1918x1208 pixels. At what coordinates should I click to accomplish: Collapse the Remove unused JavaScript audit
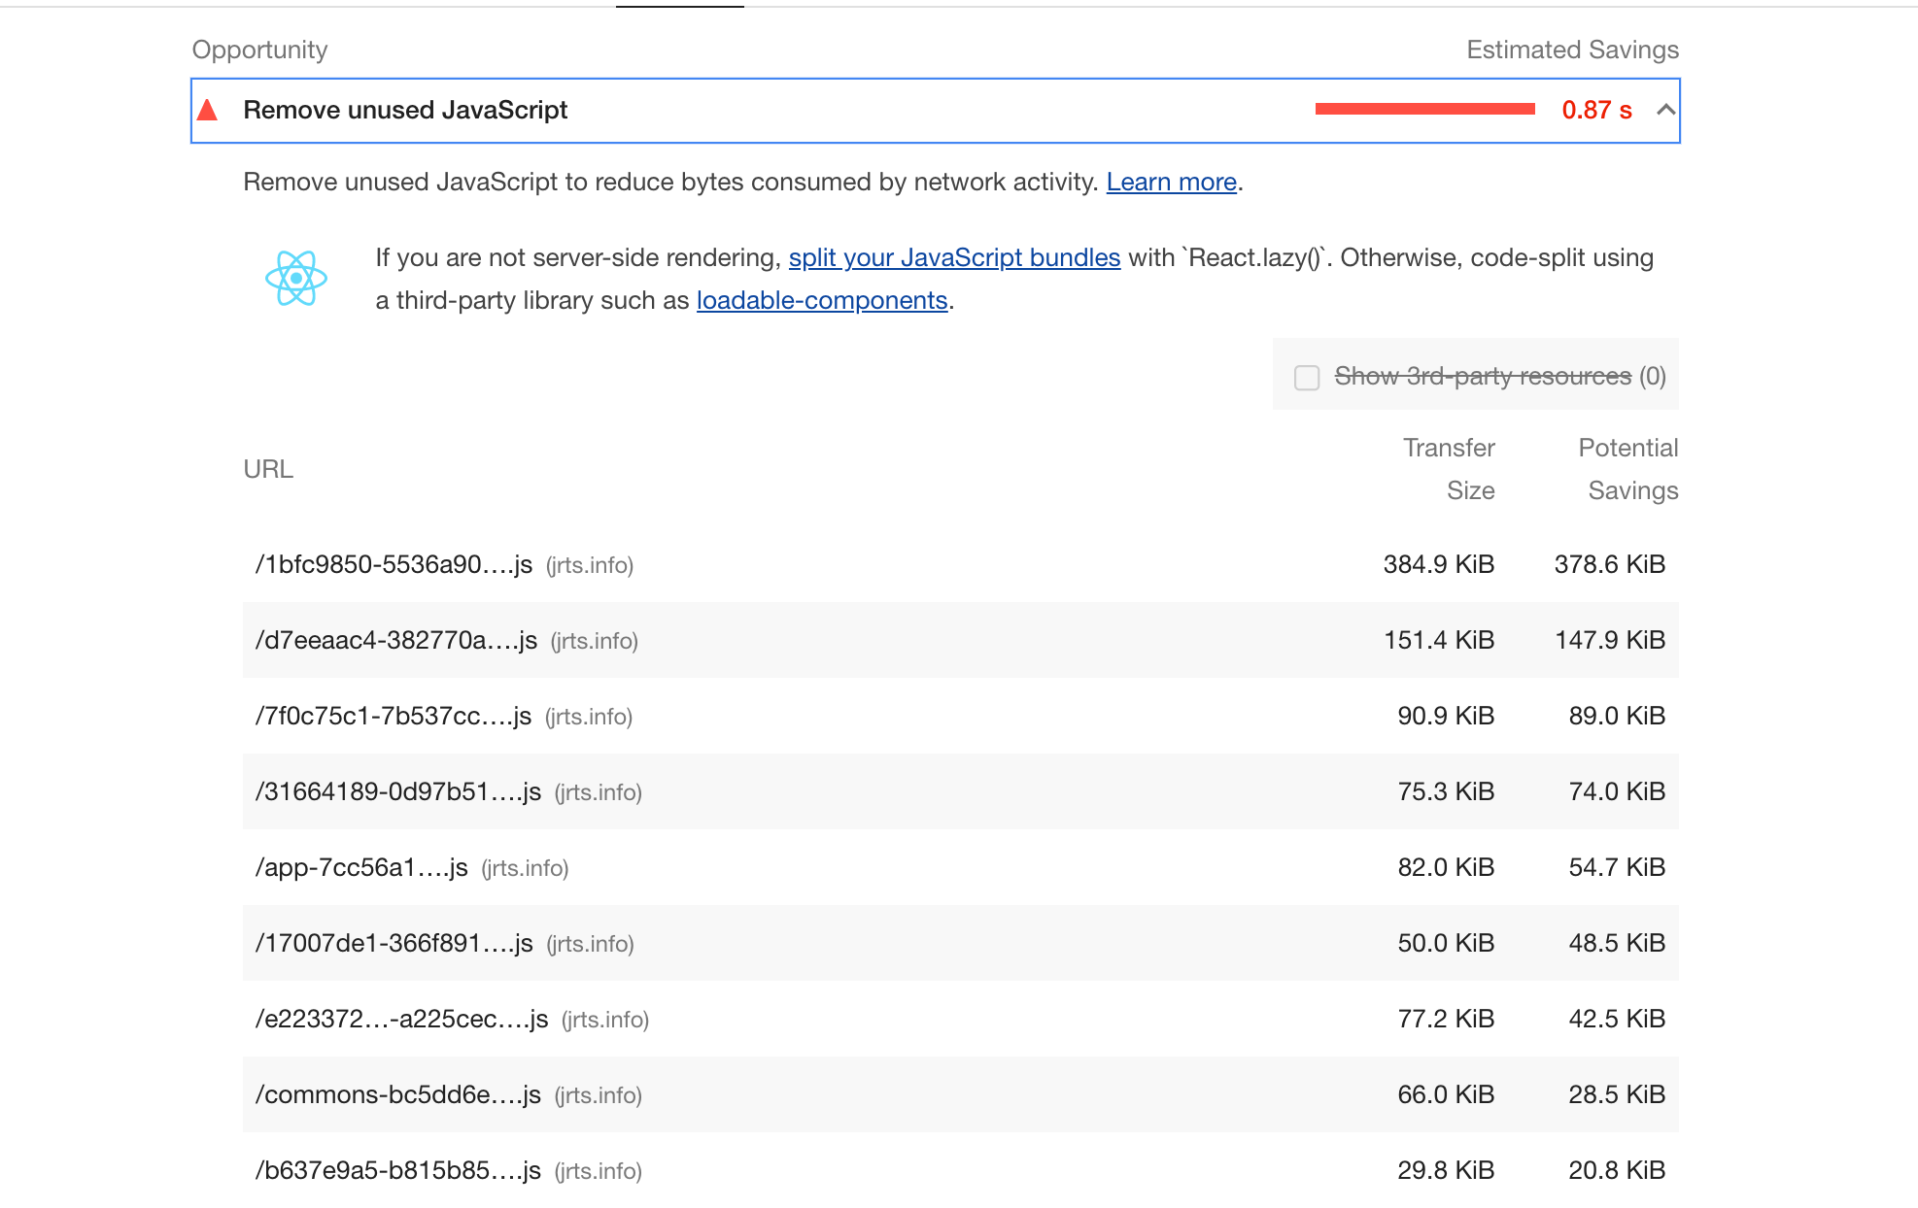[1665, 110]
